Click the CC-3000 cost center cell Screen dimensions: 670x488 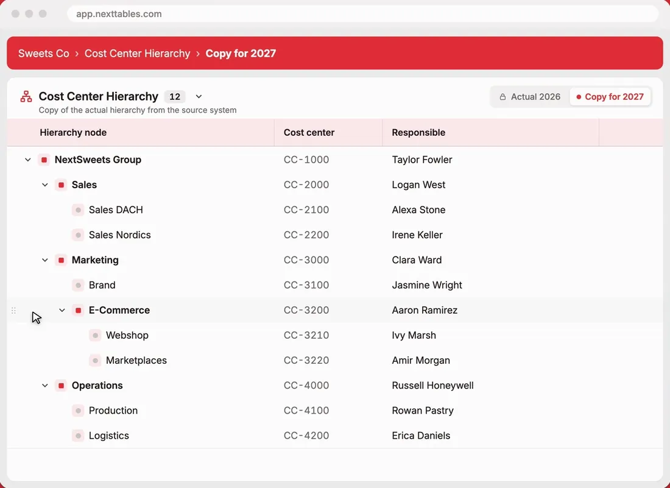coord(306,260)
